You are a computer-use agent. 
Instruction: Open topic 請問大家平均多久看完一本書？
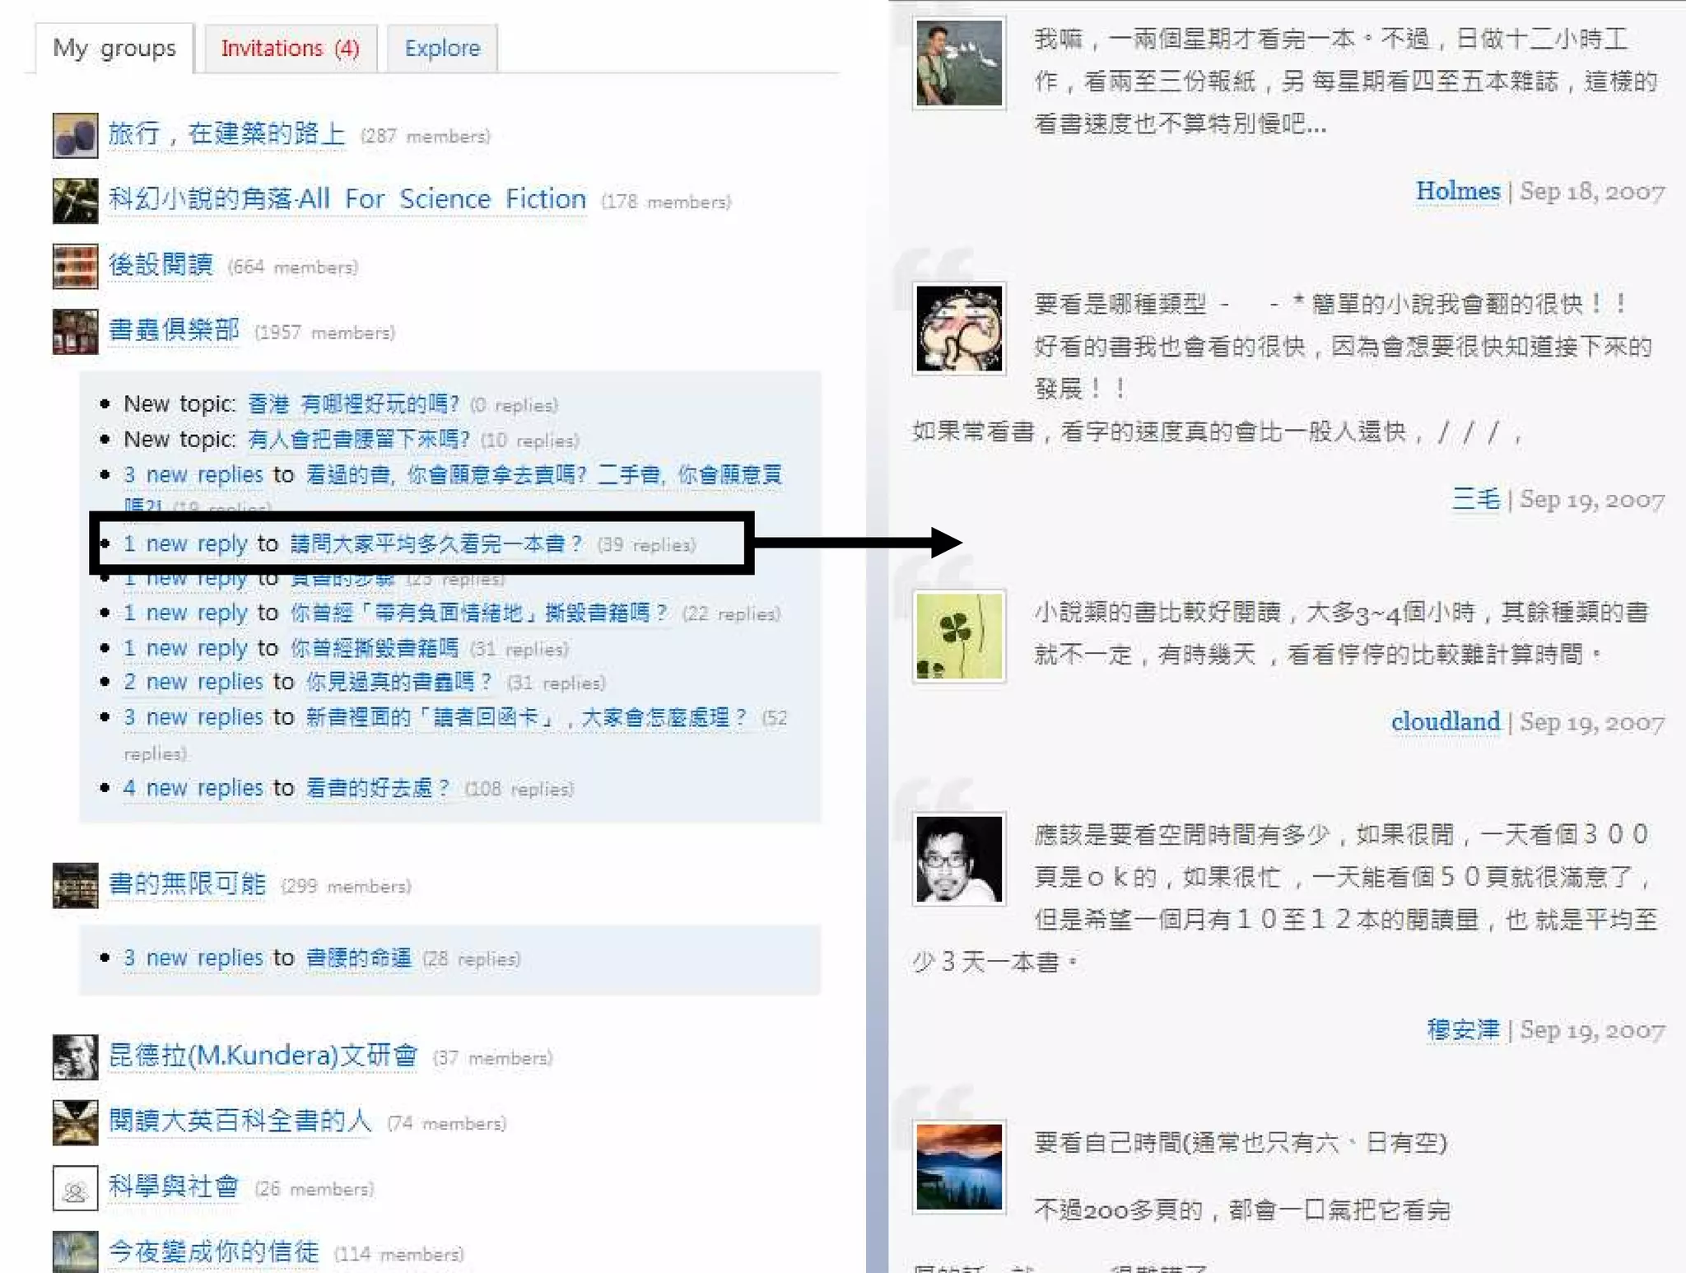436,543
